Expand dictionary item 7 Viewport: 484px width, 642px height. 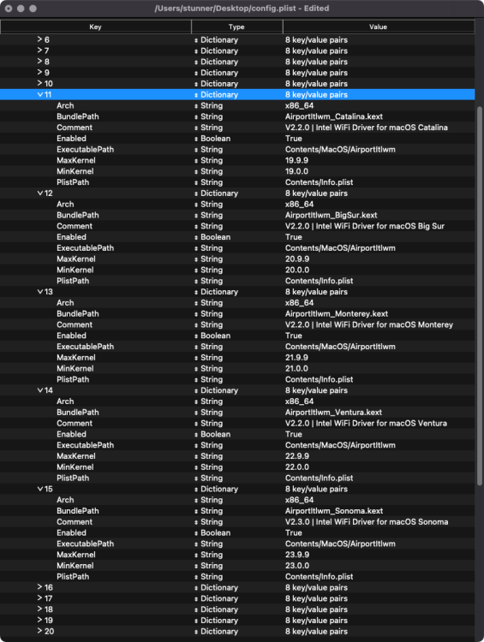pos(39,51)
